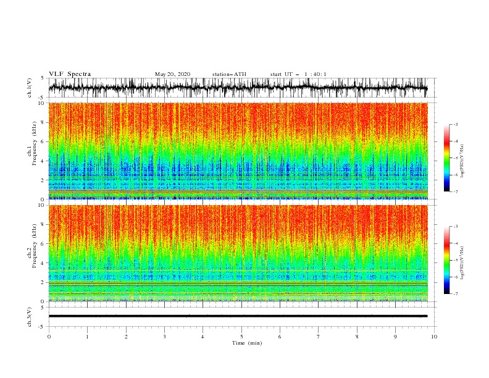Click the ch.3 flat waveform trace

coord(238,316)
